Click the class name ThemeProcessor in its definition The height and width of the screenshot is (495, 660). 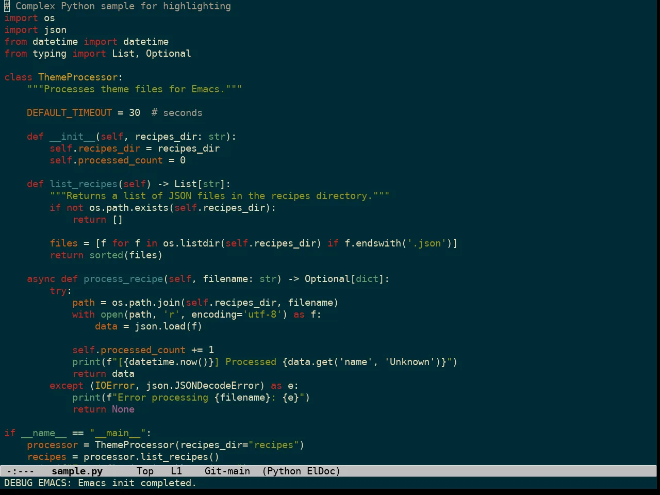tap(78, 77)
